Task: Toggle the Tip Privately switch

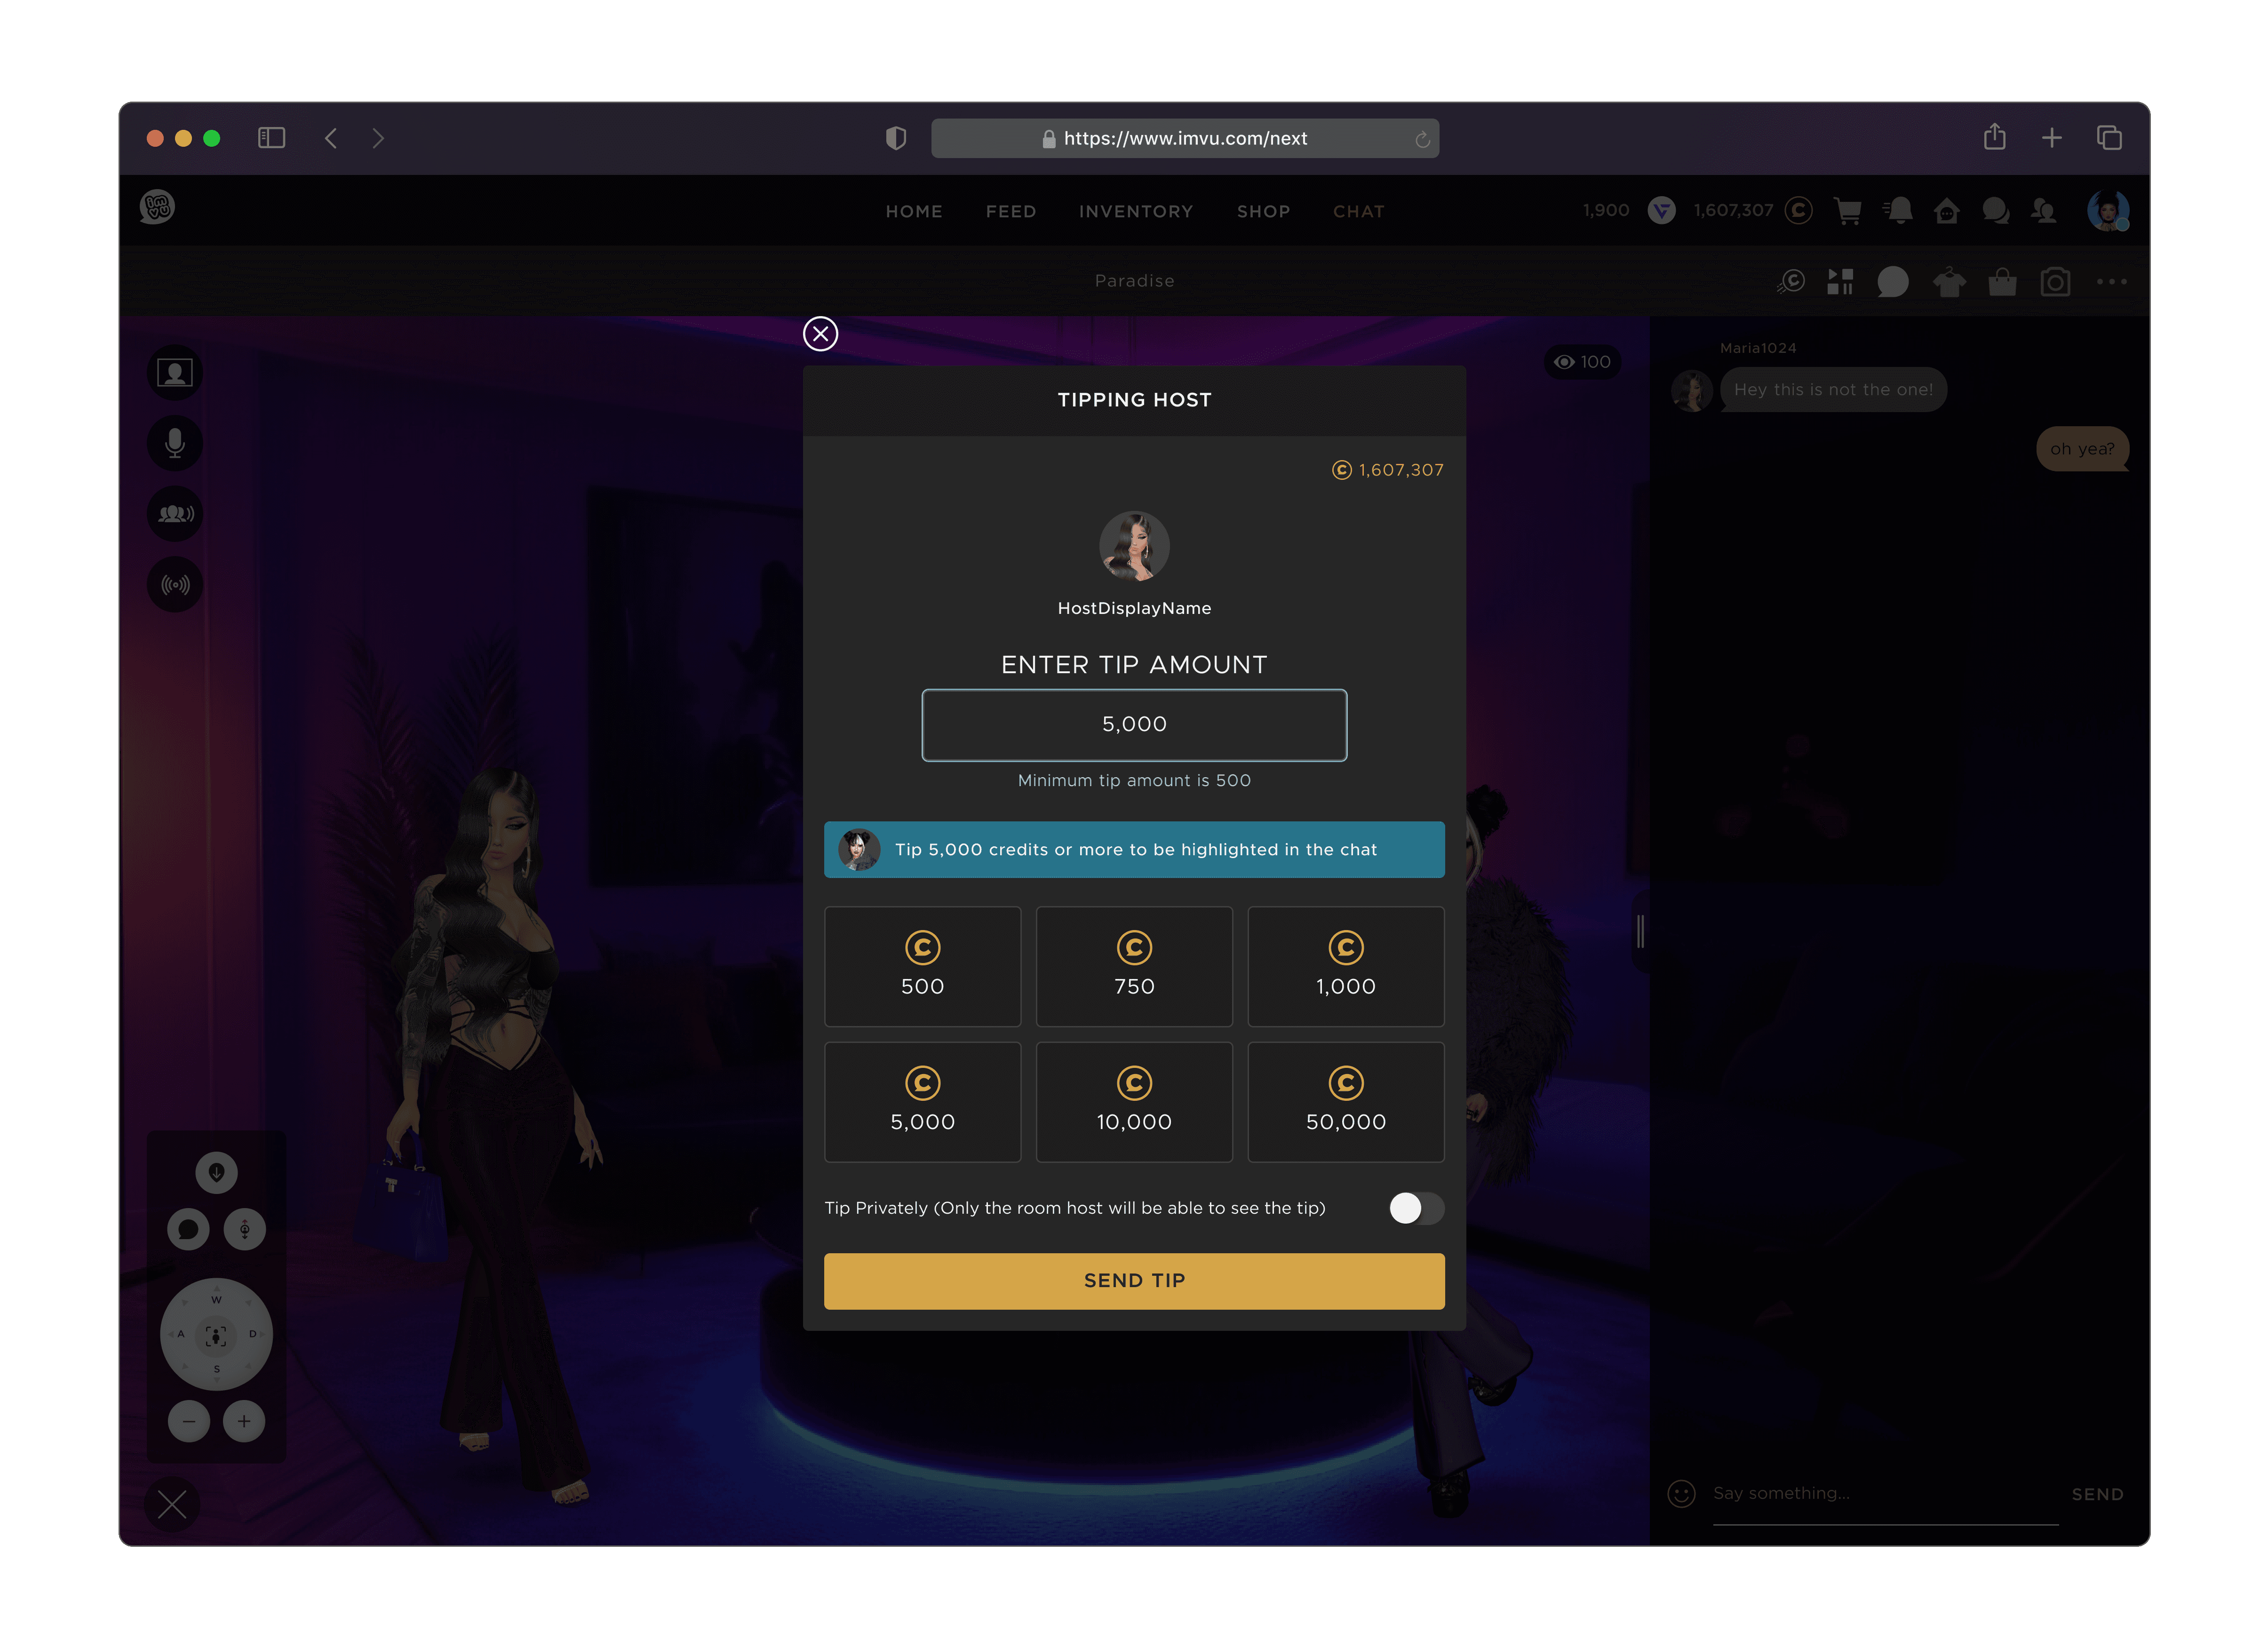Action: [1416, 1208]
